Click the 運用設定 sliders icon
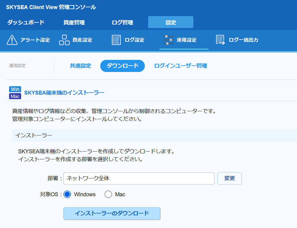The image size is (297, 228). 168,40
